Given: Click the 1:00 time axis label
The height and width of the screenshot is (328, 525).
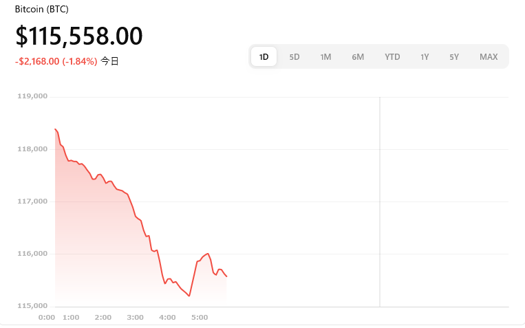Looking at the screenshot, I should 71,317.
